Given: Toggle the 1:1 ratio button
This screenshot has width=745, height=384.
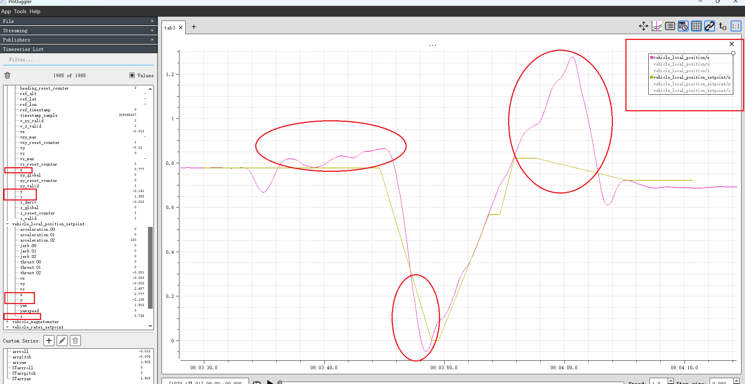Looking at the screenshot, I should 736,26.
